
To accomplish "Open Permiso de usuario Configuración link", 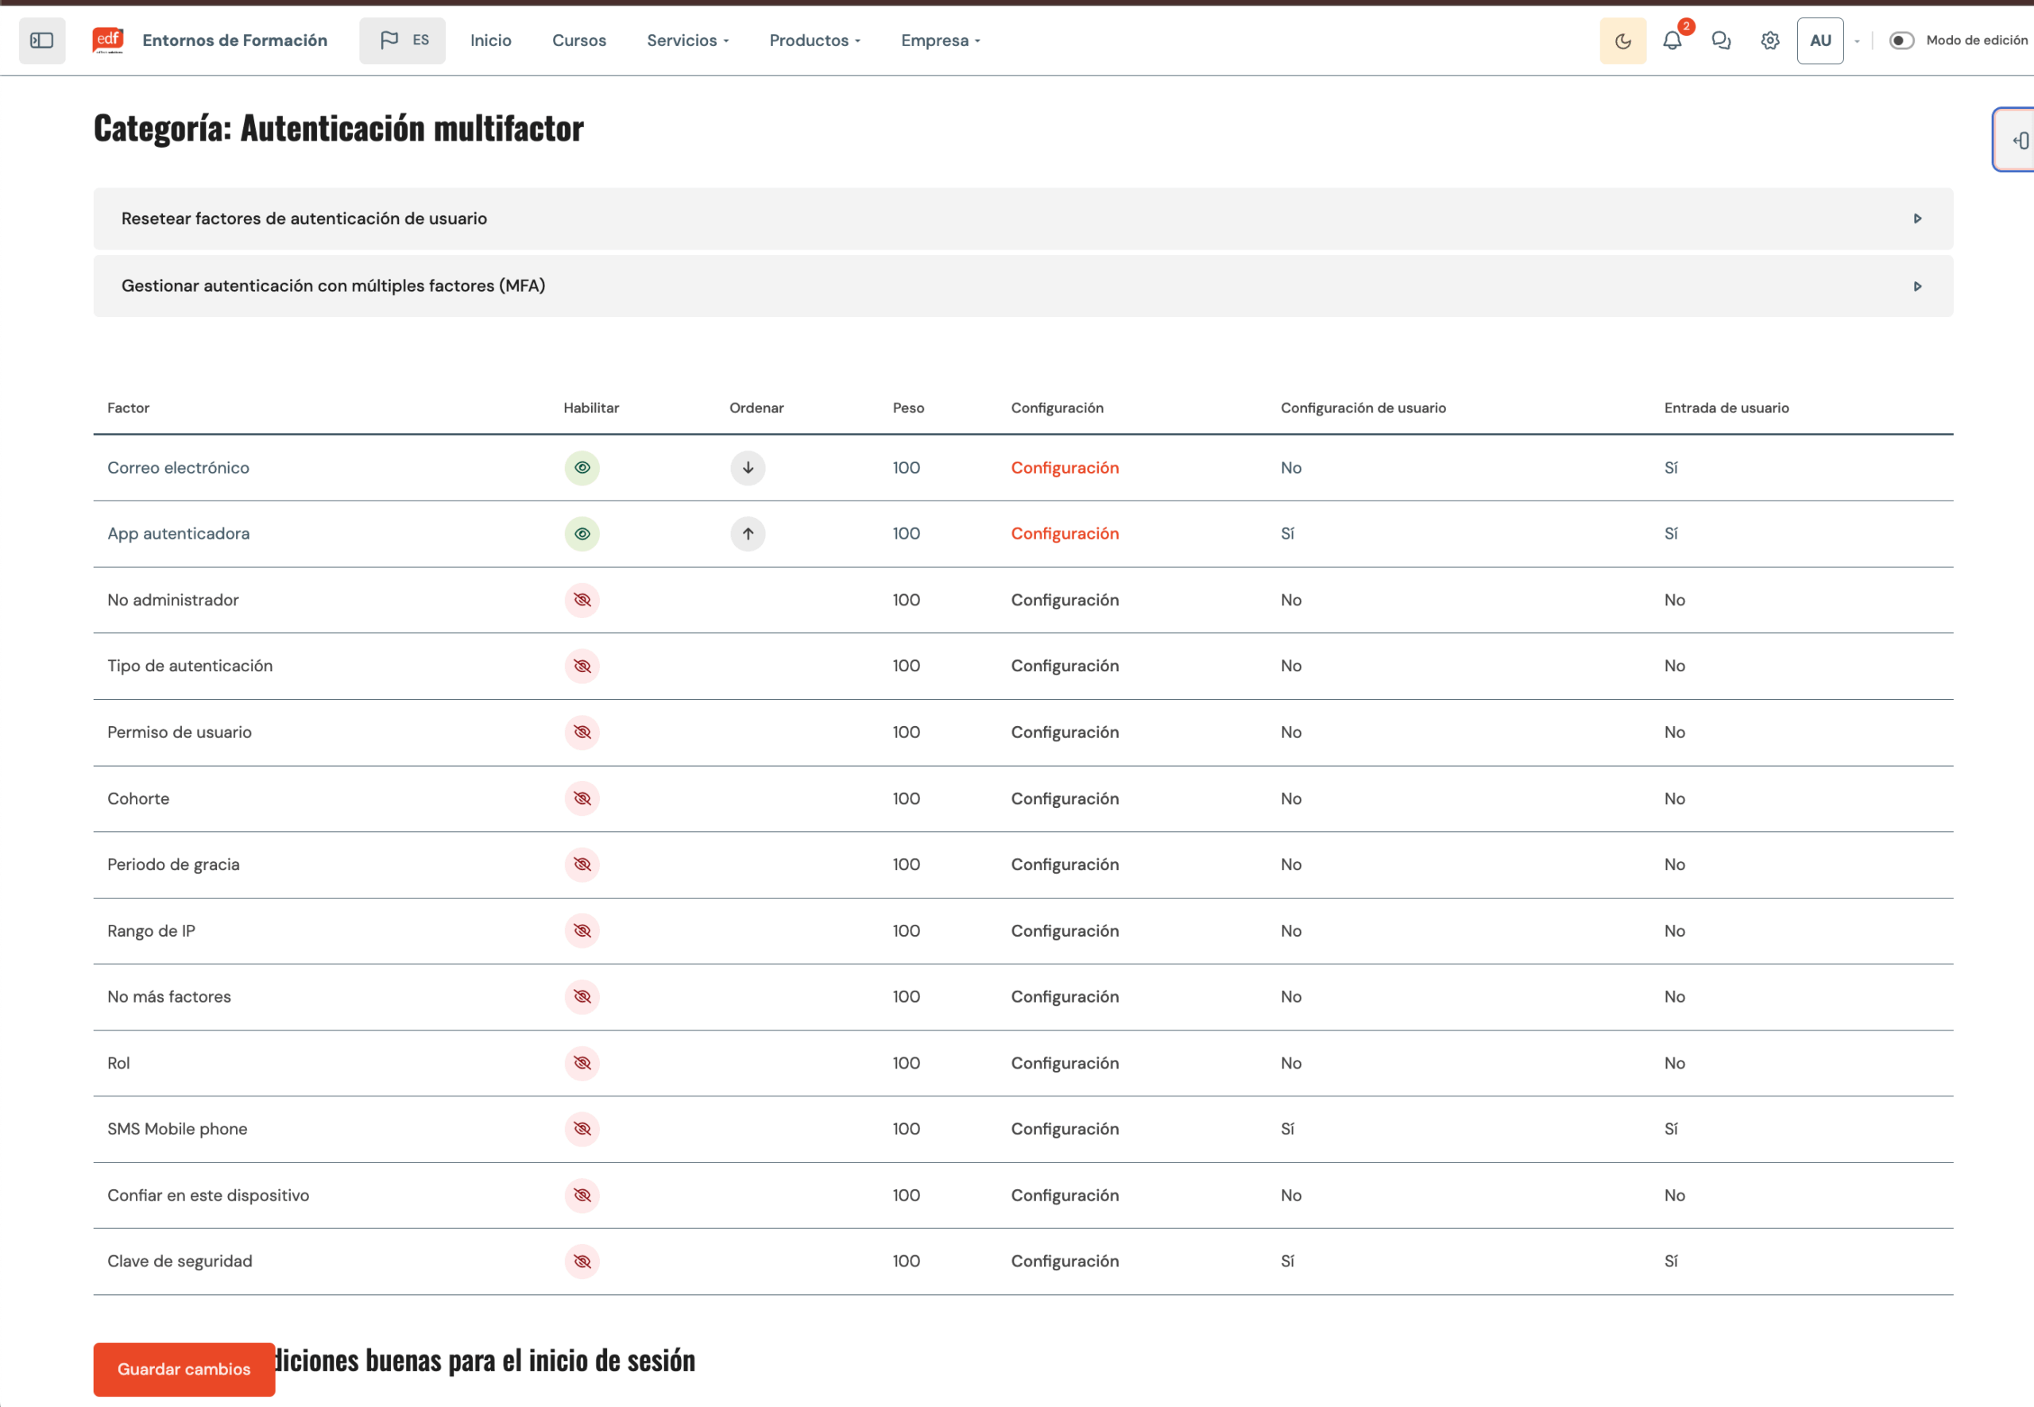I will click(x=1065, y=732).
